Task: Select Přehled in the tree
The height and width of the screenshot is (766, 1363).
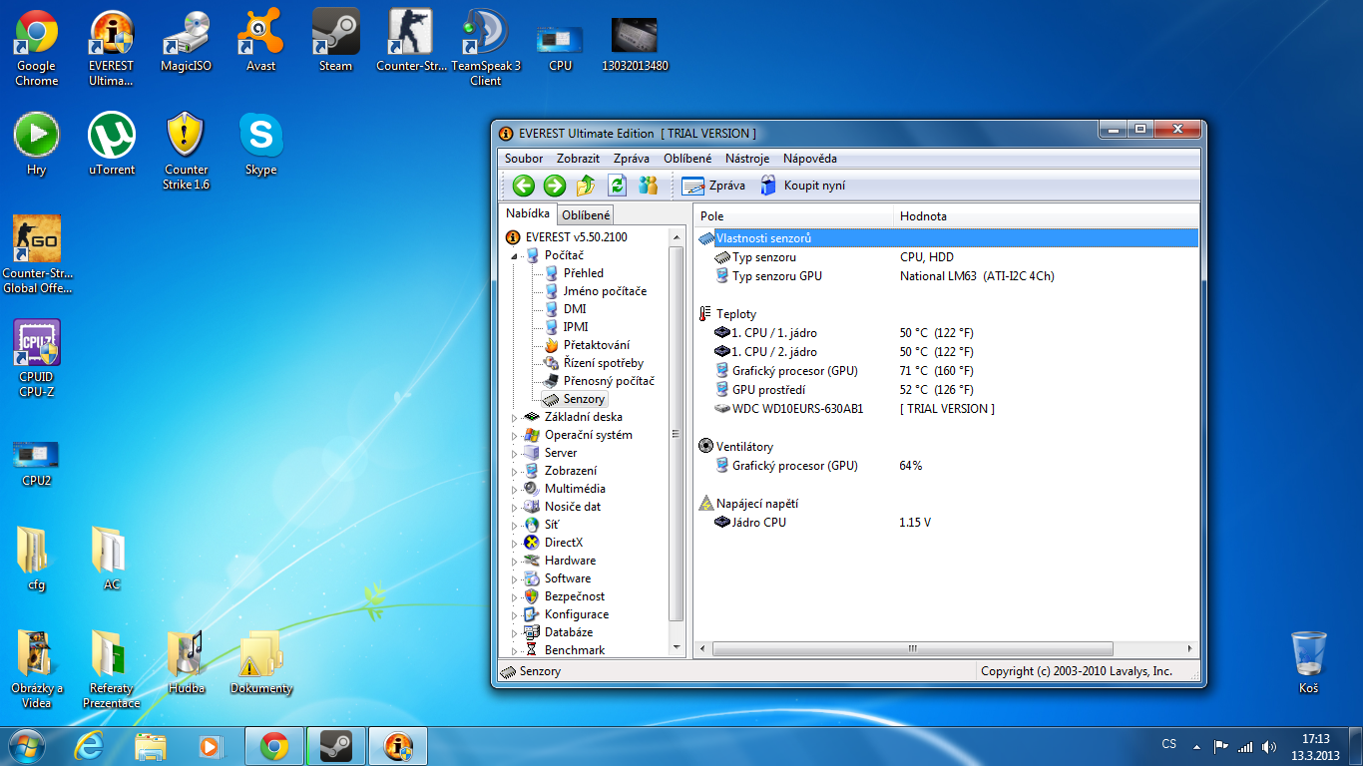Action: point(583,273)
